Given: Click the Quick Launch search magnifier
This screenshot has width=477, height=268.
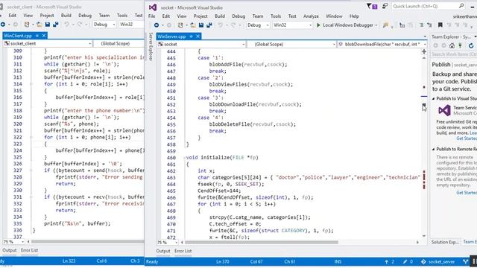Looking at the screenshot, I should [461, 6].
